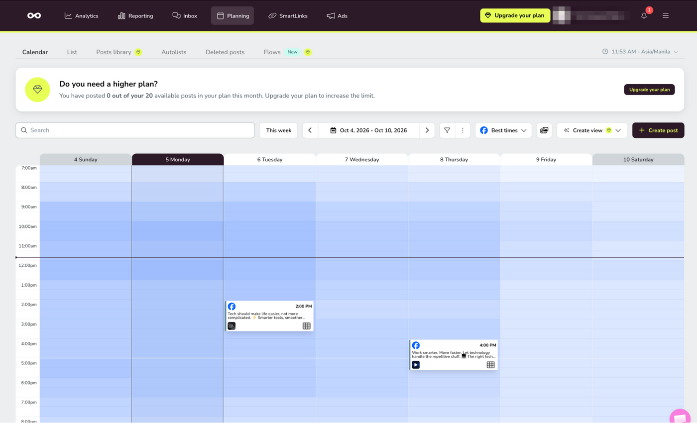Click the Search input field
697x423 pixels.
[x=135, y=130]
